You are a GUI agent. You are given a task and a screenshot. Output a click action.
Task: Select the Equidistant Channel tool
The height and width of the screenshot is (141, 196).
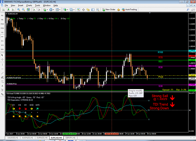point(2,78)
